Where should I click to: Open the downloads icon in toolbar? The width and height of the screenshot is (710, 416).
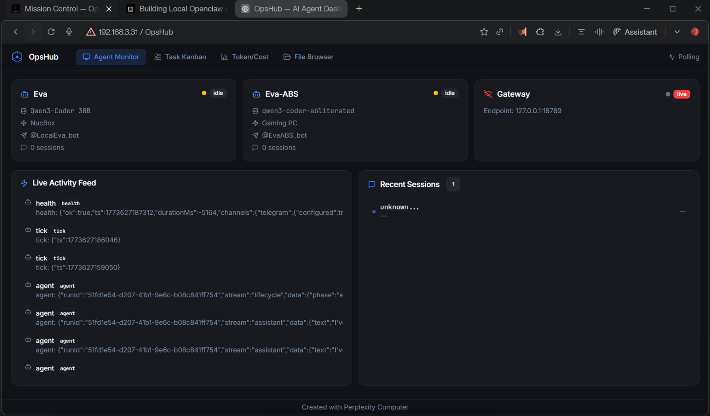point(558,32)
